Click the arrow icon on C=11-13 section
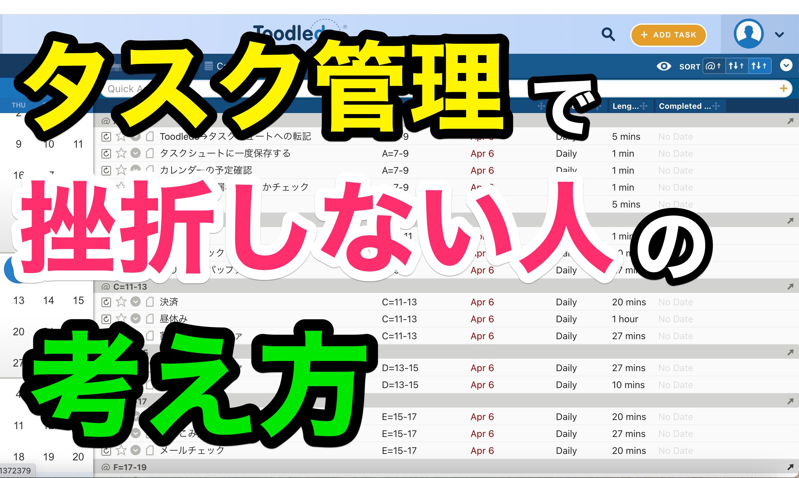 [790, 287]
